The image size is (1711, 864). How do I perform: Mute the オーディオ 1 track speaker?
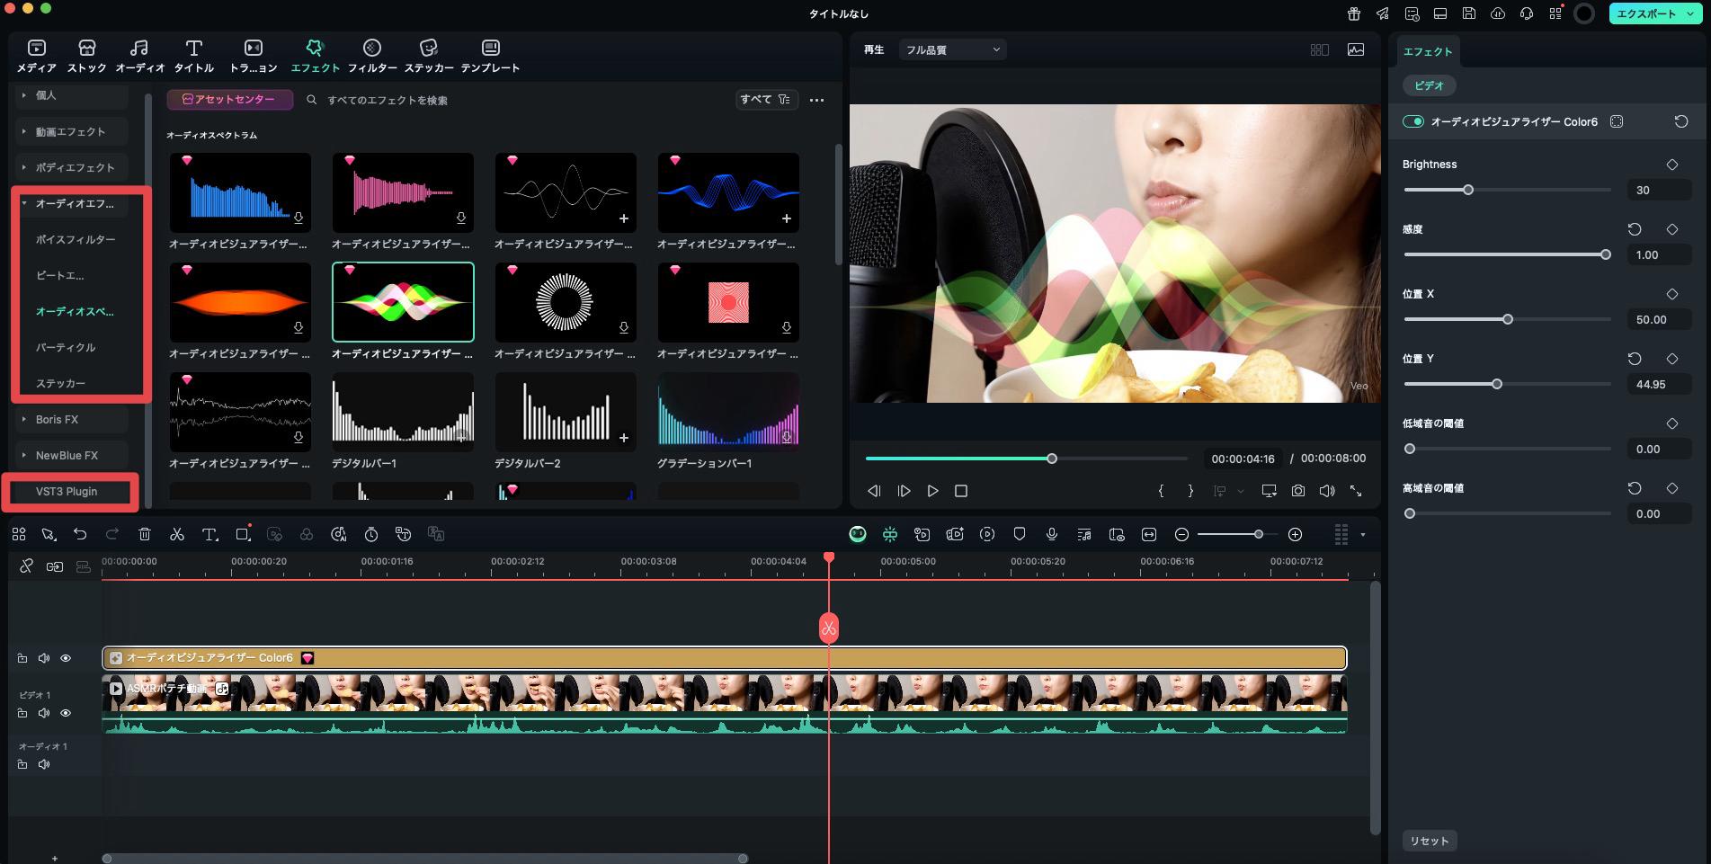pos(43,764)
